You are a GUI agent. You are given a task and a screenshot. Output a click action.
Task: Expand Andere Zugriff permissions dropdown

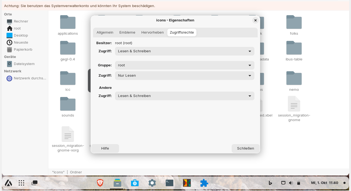pyautogui.click(x=184, y=96)
